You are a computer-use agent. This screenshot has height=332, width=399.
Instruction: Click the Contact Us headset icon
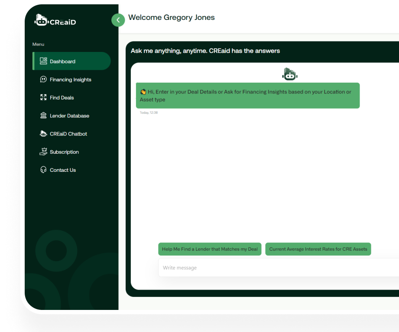(43, 170)
